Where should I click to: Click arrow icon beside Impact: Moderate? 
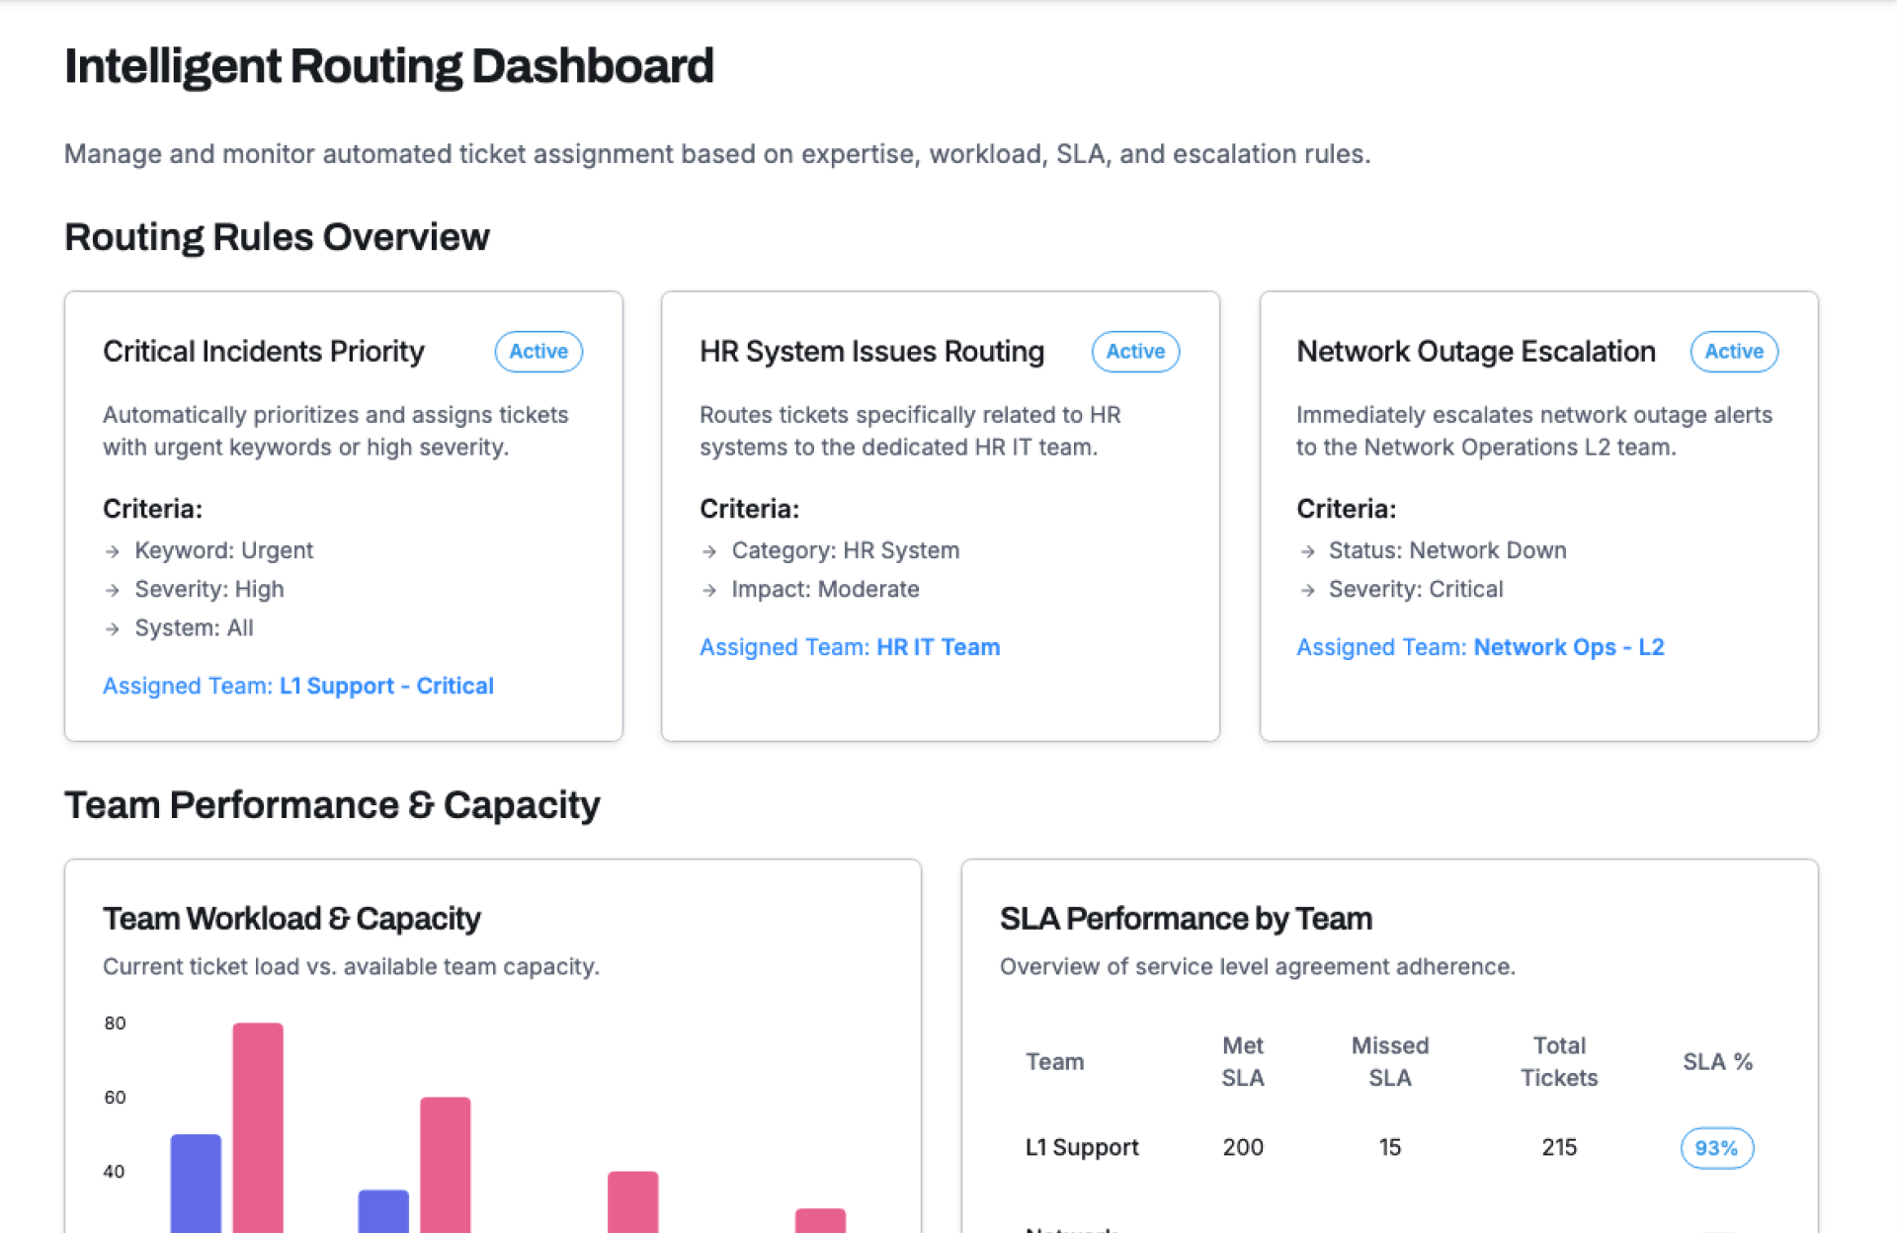click(709, 590)
